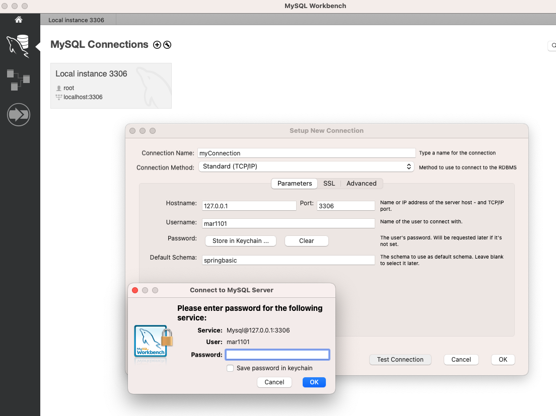Open the Models sidebar icon

(18, 79)
